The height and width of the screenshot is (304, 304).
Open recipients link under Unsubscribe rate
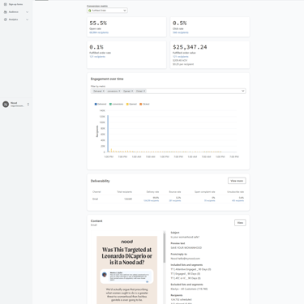[238, 201]
